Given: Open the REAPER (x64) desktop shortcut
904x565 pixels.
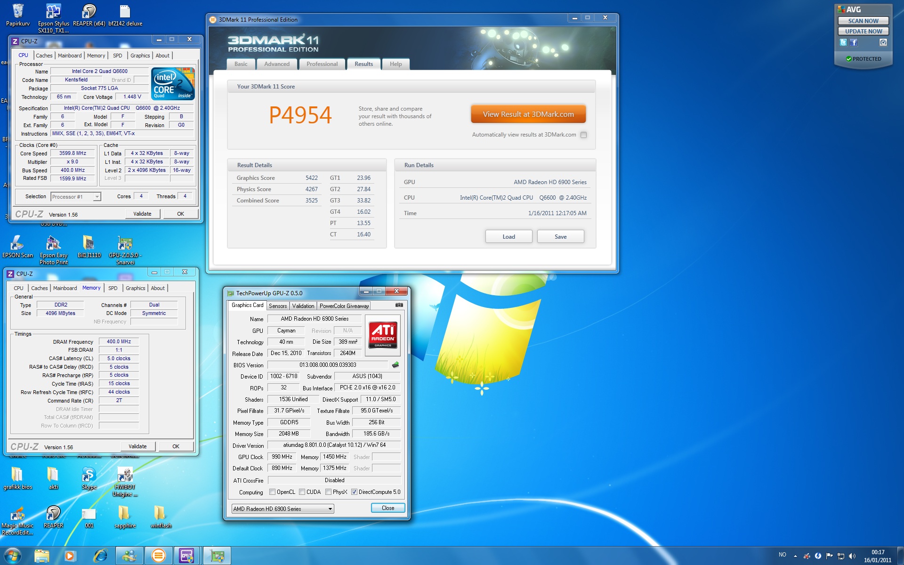Looking at the screenshot, I should click(x=89, y=15).
